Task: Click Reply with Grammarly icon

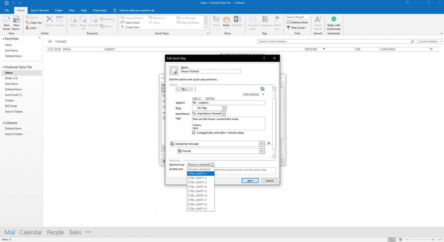Action: (333, 19)
